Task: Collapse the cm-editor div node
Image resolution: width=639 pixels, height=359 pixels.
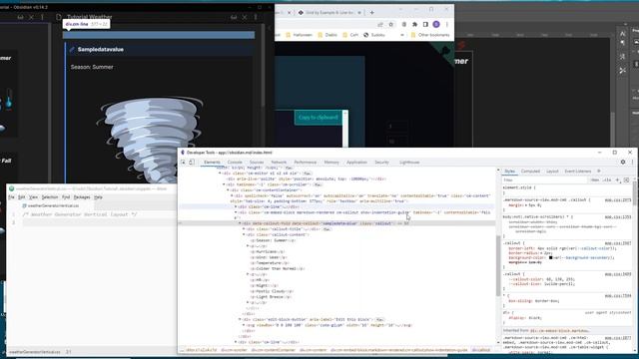Action: click(220, 174)
